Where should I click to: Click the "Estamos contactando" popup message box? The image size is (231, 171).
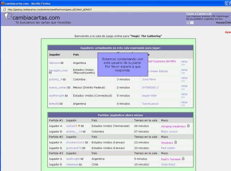point(123,65)
